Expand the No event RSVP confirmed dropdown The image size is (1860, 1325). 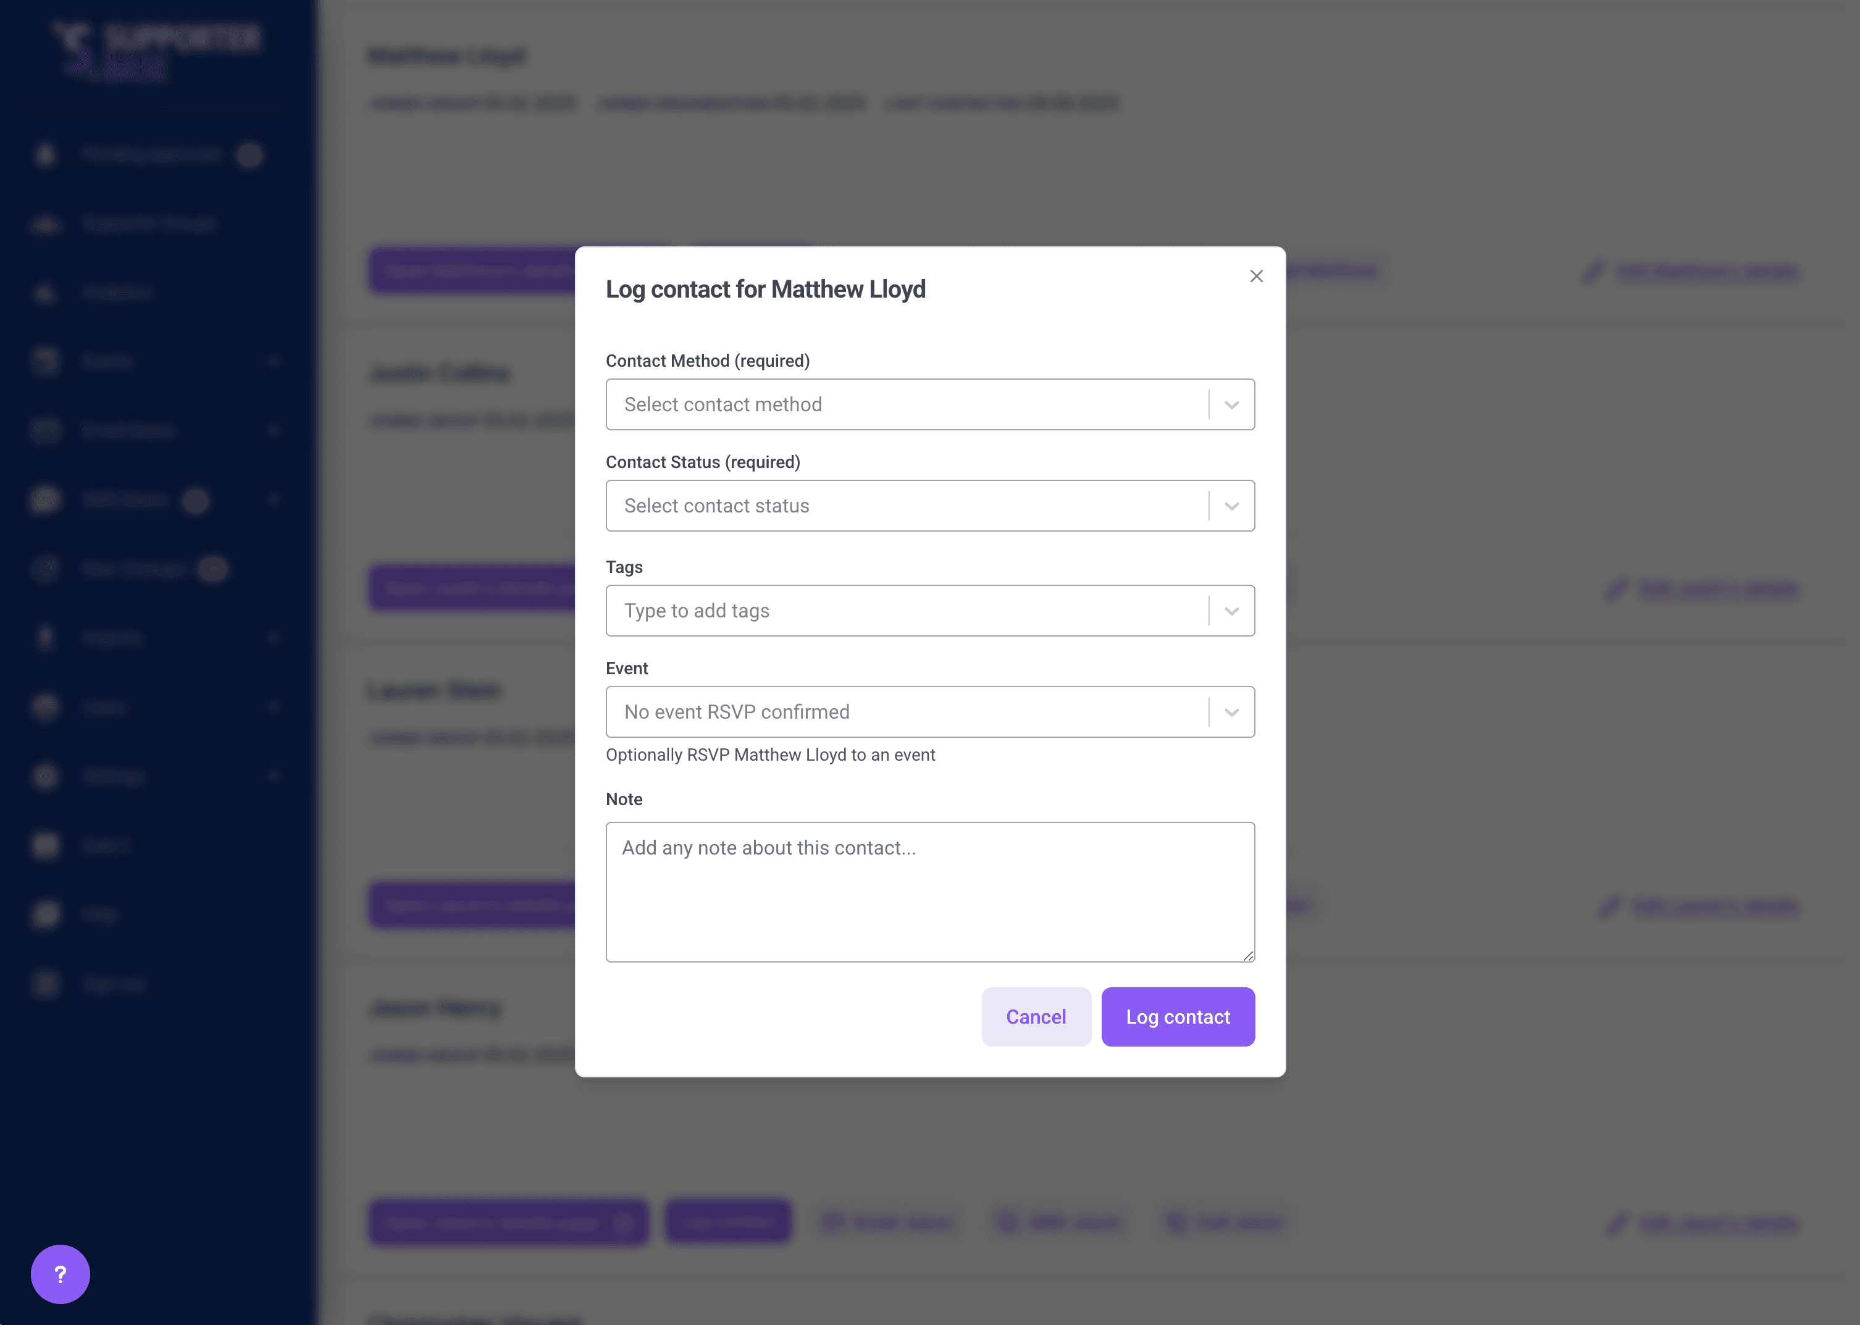(x=905, y=713)
